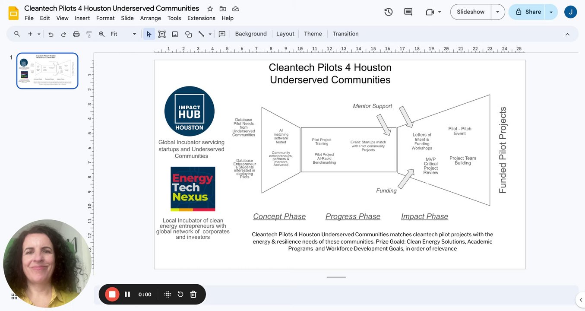Click the 'Impact Phase' label
The height and width of the screenshot is (311, 585).
[424, 216]
